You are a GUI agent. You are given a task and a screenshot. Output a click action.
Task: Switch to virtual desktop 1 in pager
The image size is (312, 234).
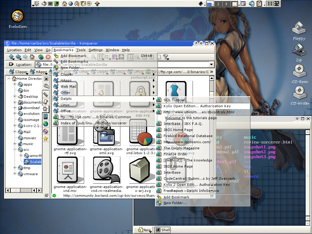(x=210, y=4)
